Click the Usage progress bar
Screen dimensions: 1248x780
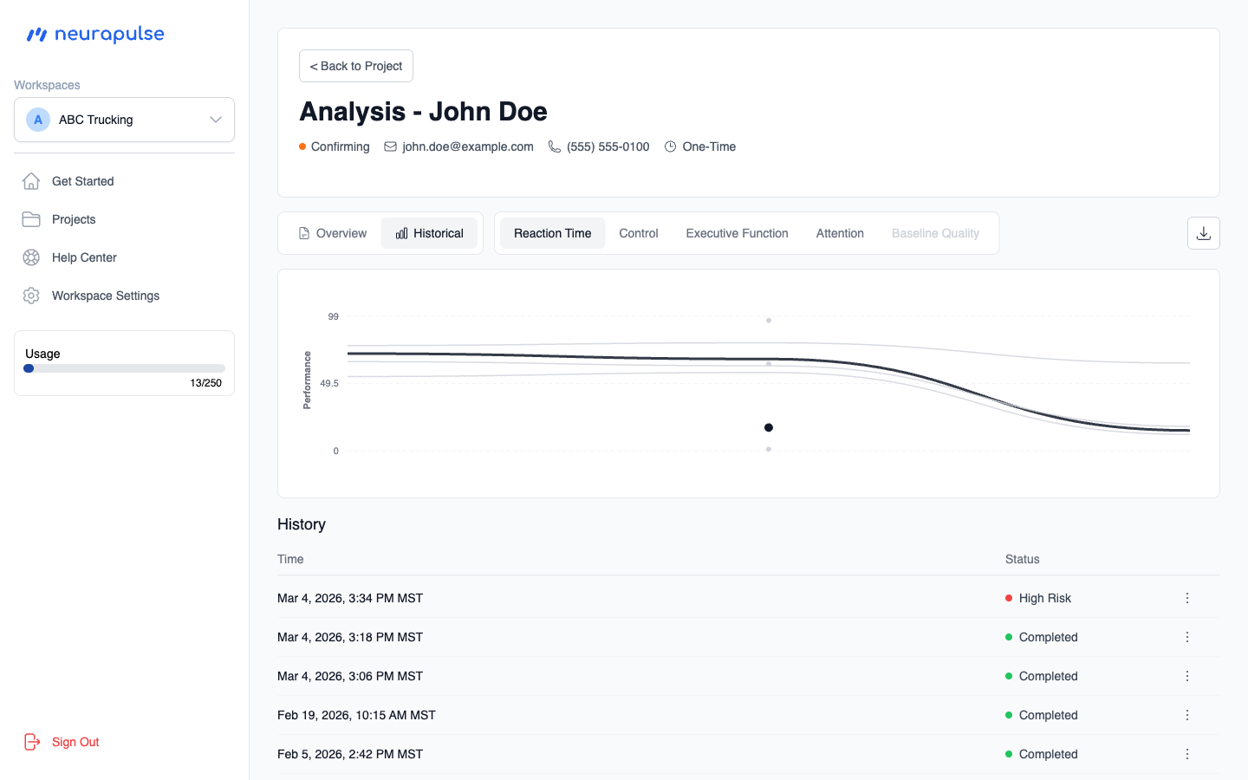coord(124,367)
